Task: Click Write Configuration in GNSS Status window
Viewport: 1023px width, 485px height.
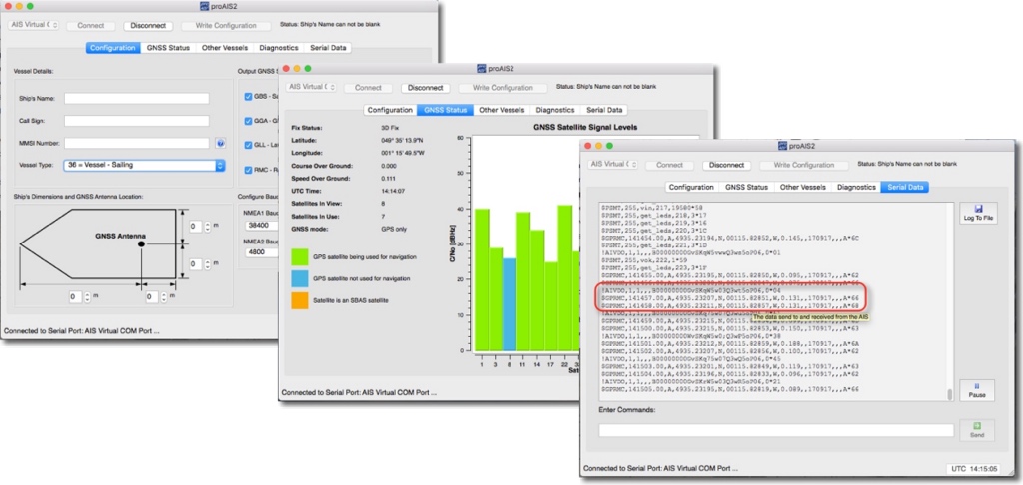Action: (505, 88)
